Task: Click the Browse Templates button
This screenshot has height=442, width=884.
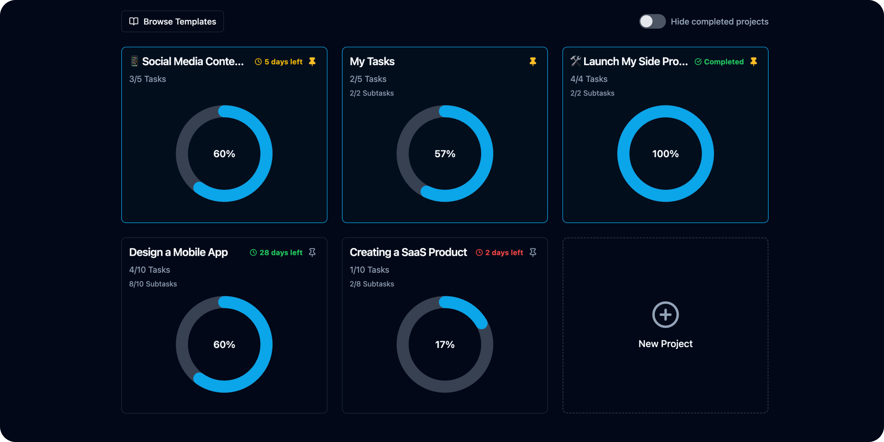Action: coord(173,21)
